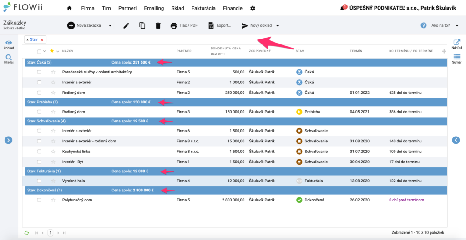This screenshot has width=466, height=240.
Task: Open the Tím menu
Action: coord(106,8)
